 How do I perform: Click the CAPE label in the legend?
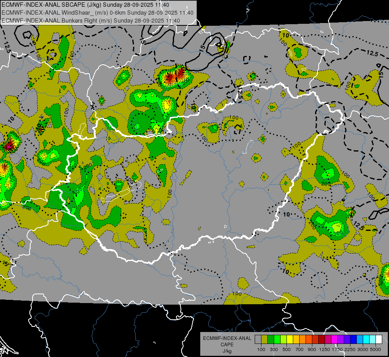tap(227, 345)
